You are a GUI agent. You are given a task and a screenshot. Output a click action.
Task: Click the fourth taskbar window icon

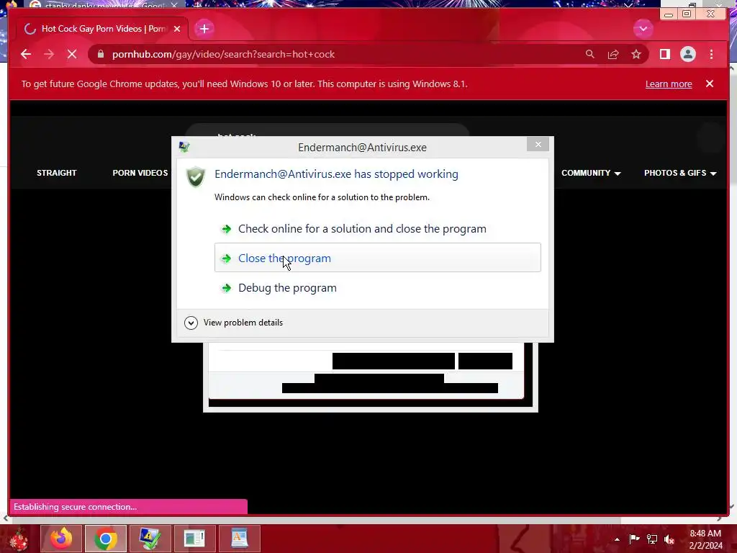(194, 539)
